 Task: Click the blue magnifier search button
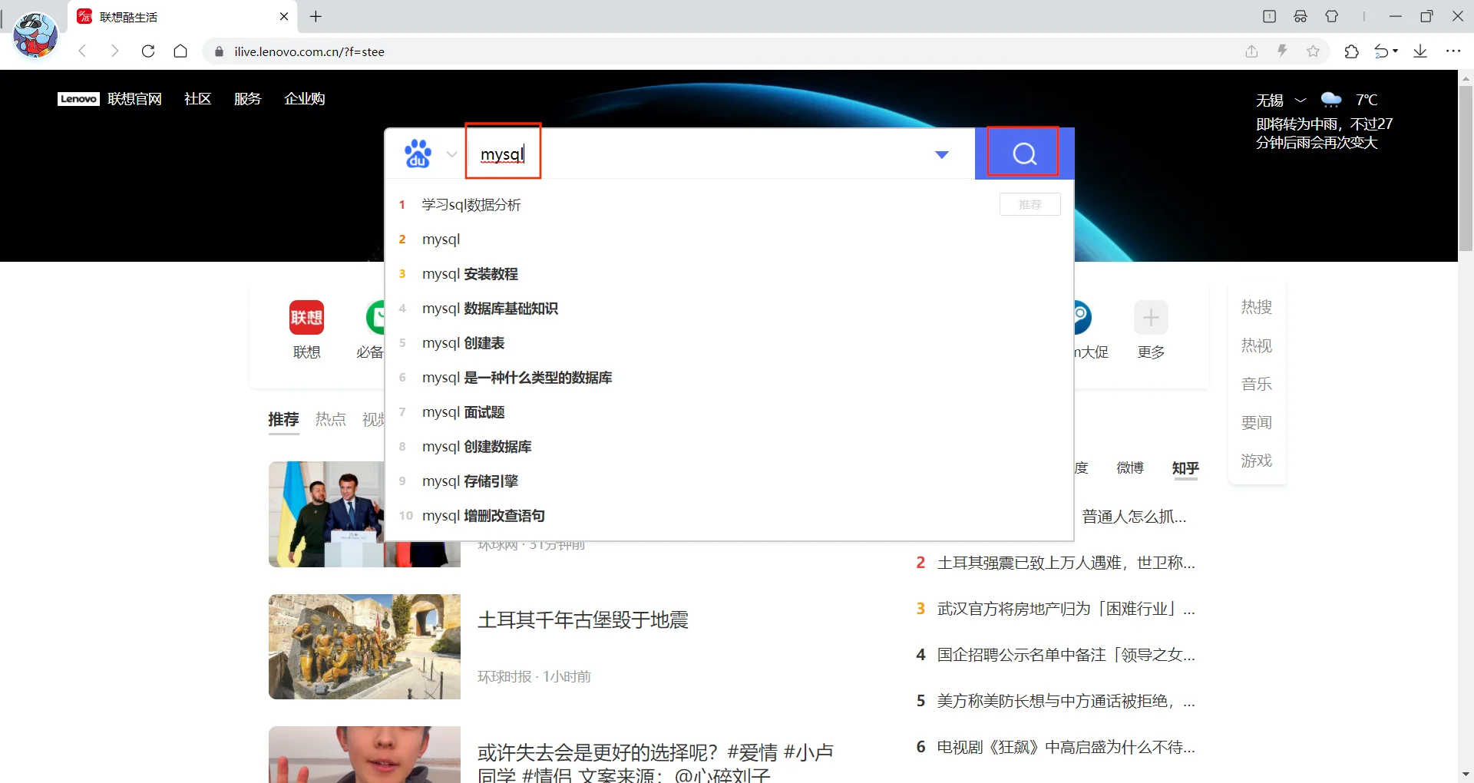[1023, 153]
